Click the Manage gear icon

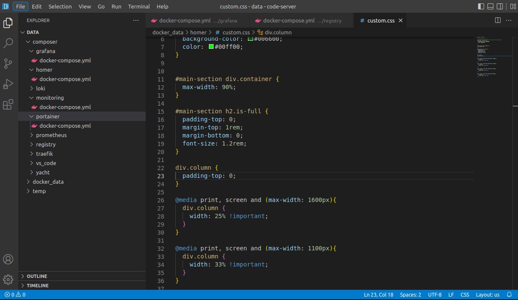(8, 279)
